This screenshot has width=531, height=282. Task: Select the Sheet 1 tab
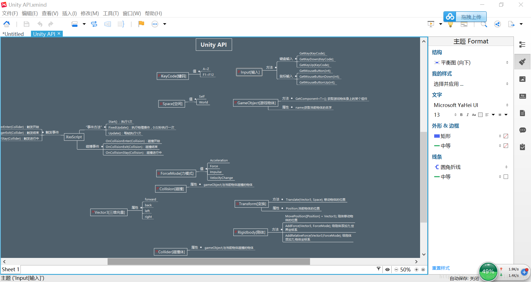pyautogui.click(x=11, y=269)
